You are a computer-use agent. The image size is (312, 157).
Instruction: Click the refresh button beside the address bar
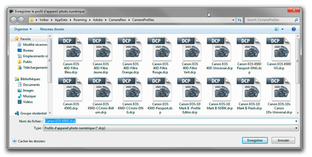tap(239, 20)
